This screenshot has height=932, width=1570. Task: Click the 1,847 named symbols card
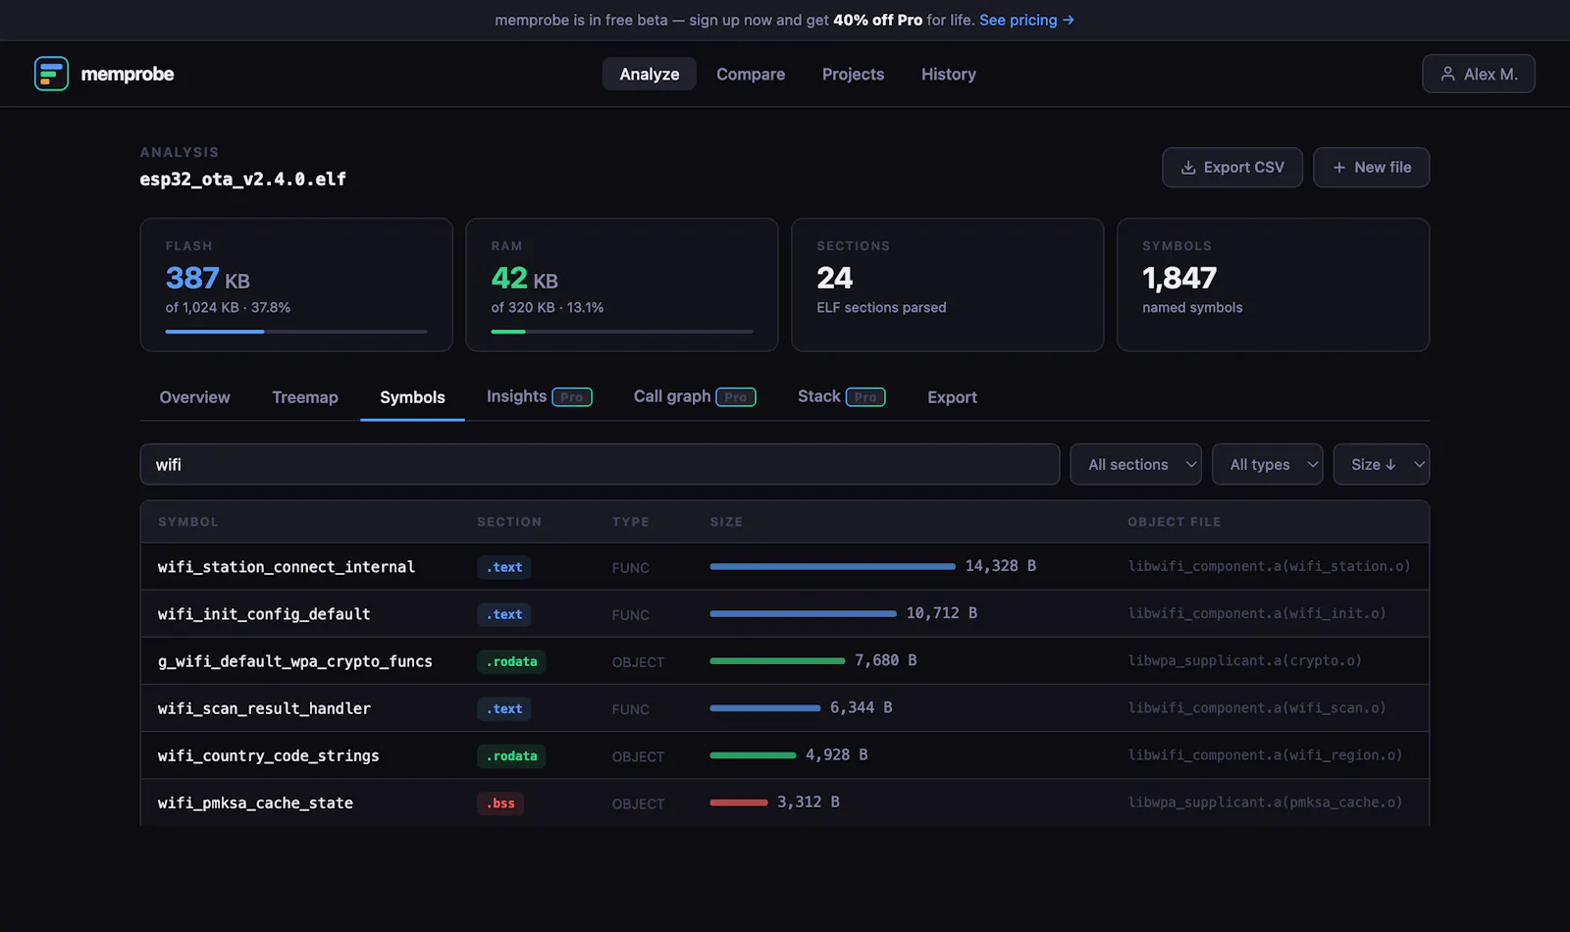click(x=1273, y=285)
